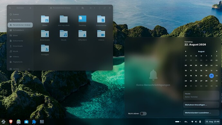This screenshot has height=125, width=222.
Task: Select the Vorlagen folder icon
Action: 45,48
